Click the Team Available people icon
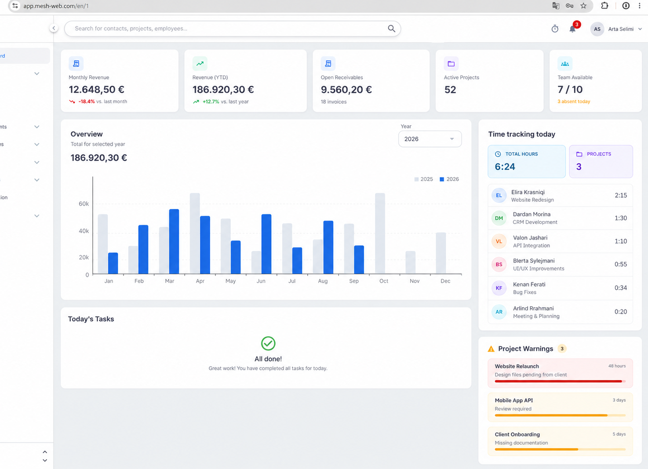The image size is (648, 469). (565, 64)
